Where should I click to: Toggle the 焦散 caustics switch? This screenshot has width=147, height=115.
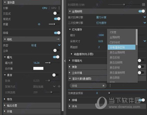141,67
